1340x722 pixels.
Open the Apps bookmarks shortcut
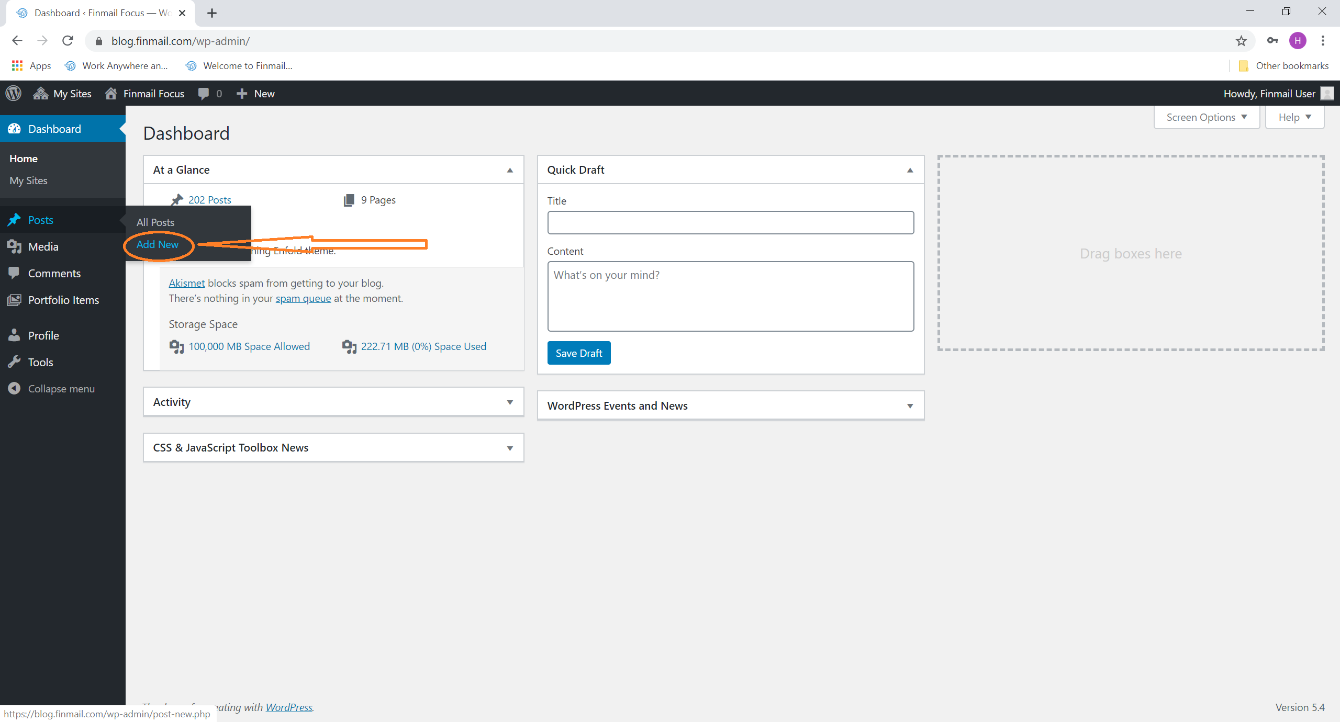pyautogui.click(x=31, y=65)
